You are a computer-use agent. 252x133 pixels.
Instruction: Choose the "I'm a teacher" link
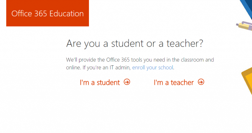pyautogui.click(x=174, y=82)
